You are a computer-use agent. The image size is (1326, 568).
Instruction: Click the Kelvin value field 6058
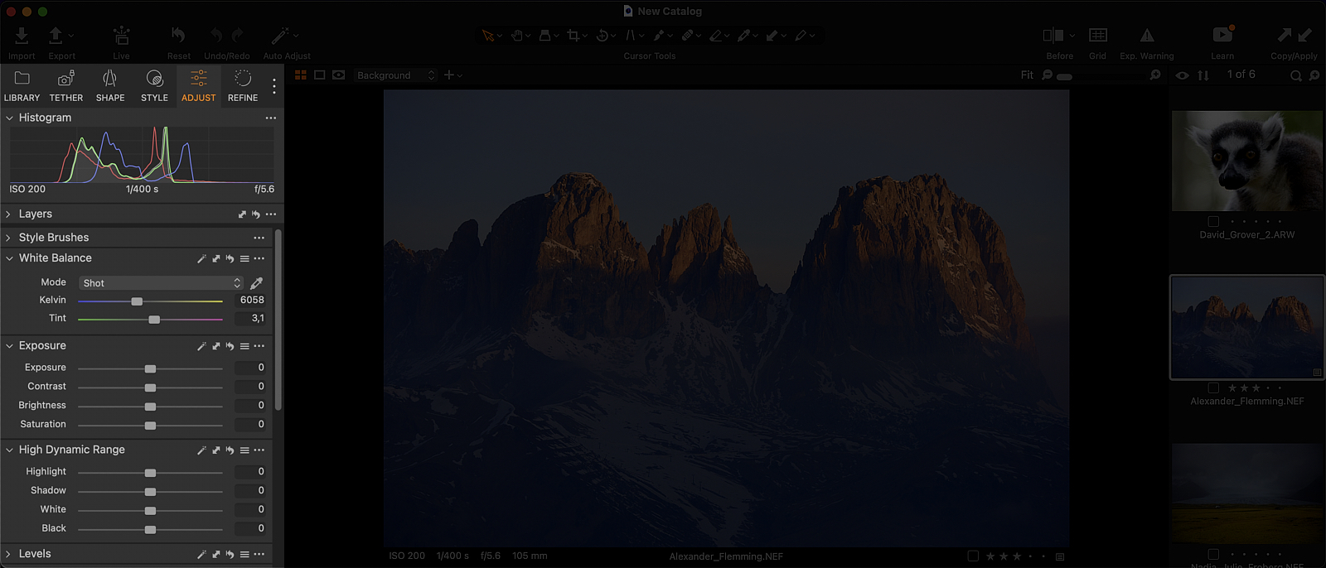point(251,301)
